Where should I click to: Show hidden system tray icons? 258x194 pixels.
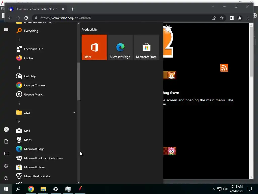(213, 189)
